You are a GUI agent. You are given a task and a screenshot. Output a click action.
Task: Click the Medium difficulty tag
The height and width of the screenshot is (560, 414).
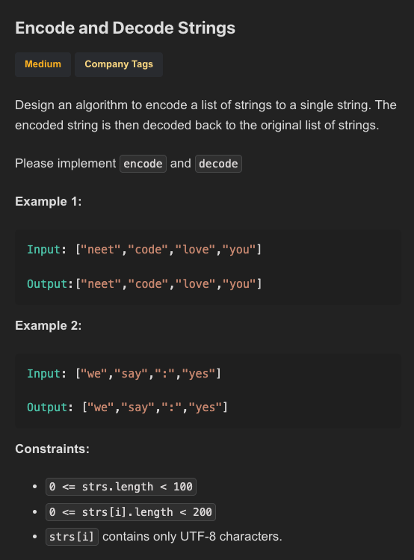(43, 64)
